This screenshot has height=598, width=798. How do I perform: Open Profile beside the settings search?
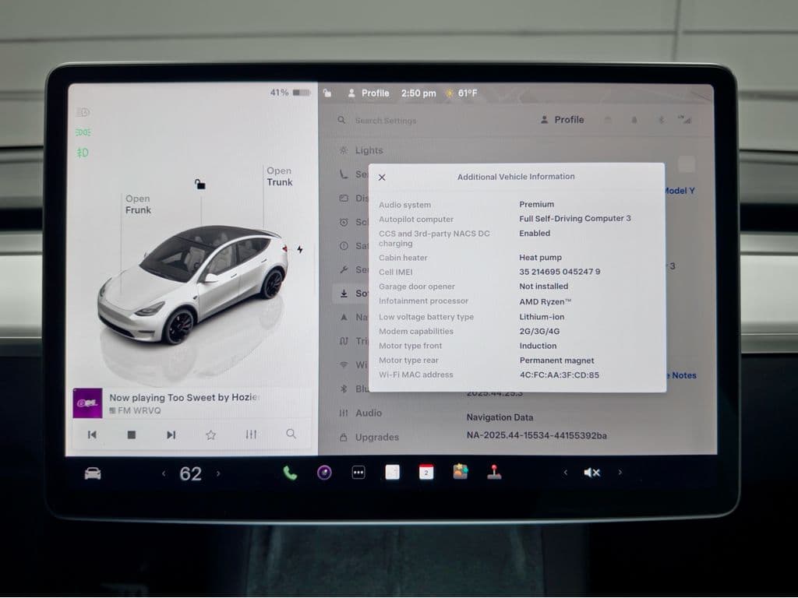562,119
